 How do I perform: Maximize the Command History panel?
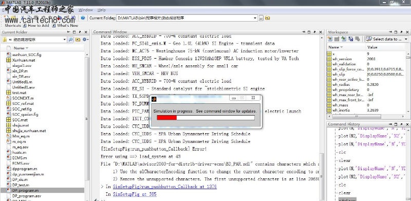(x=396, y=124)
